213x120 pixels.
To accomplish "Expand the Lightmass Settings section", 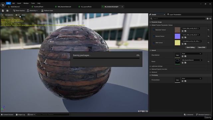I will (150, 66).
